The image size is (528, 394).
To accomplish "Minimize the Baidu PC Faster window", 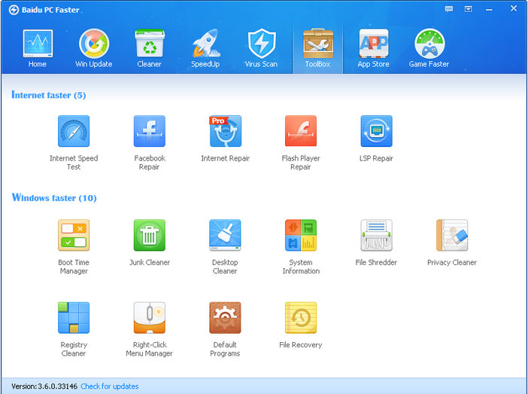I will (489, 10).
